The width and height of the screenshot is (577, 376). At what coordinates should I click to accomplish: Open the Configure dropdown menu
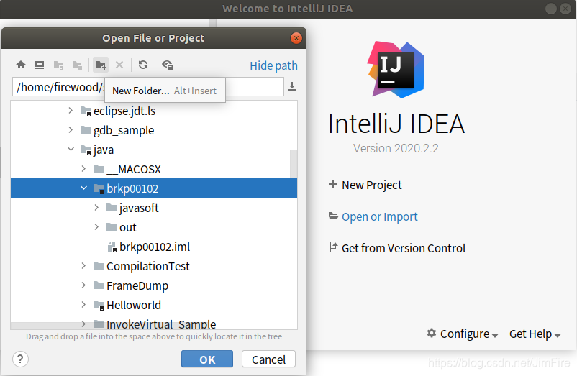463,334
